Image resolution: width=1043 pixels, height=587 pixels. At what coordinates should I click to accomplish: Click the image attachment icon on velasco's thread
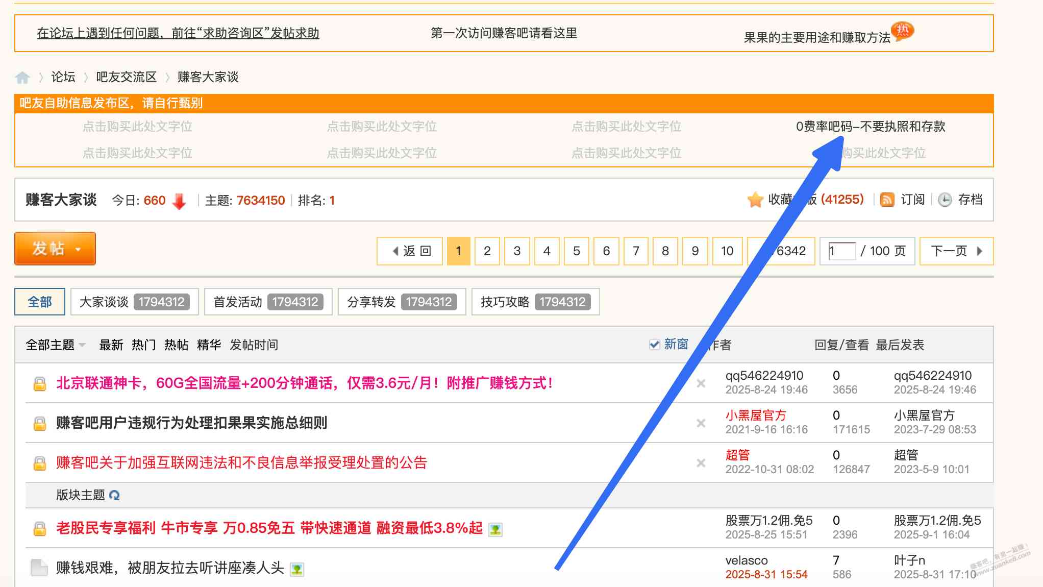296,569
